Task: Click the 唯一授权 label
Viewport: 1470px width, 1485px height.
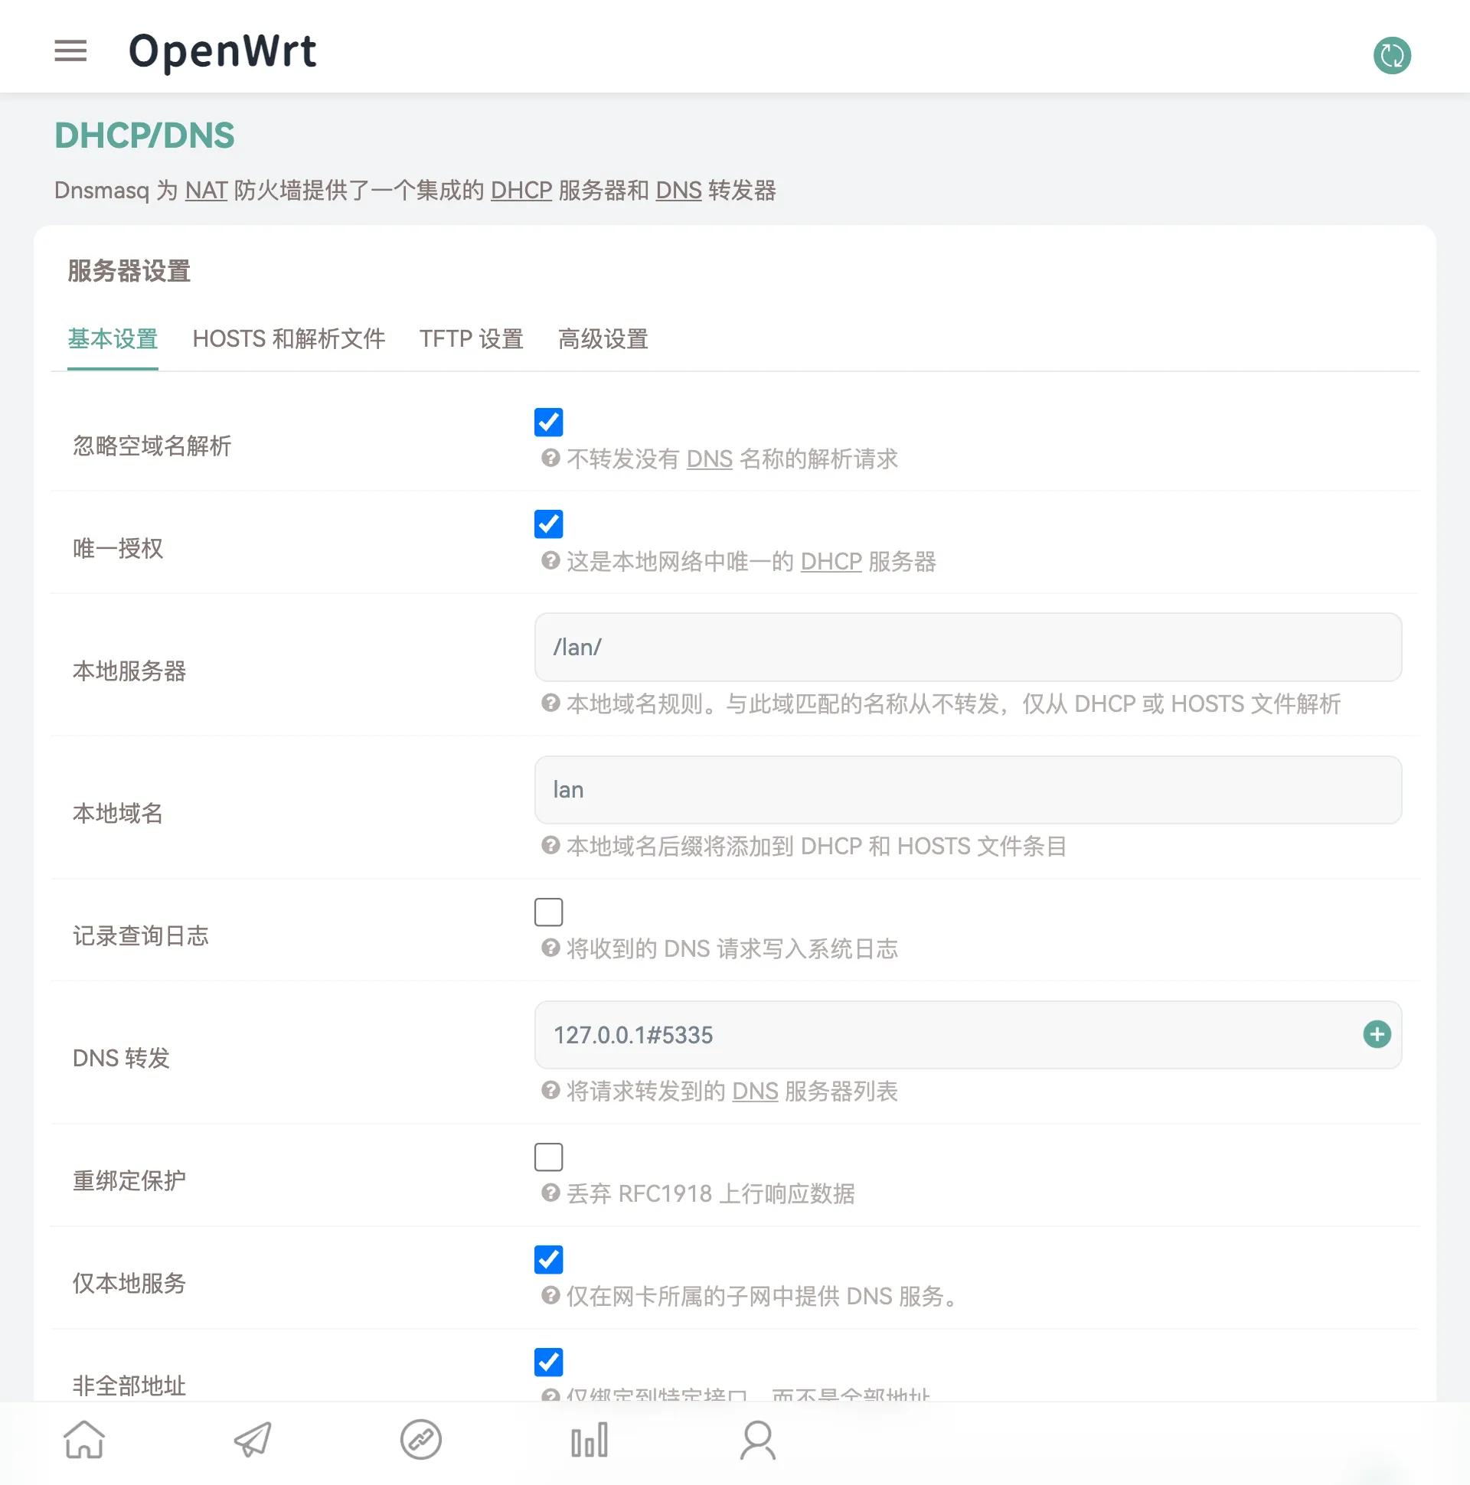Action: (118, 549)
